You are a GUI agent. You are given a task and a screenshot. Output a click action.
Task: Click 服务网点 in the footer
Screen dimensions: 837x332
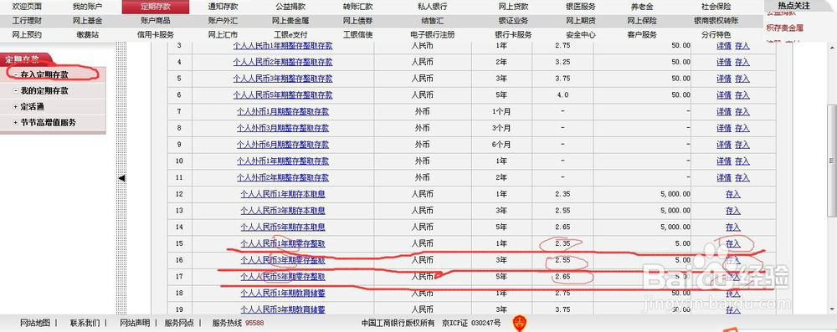click(x=179, y=323)
